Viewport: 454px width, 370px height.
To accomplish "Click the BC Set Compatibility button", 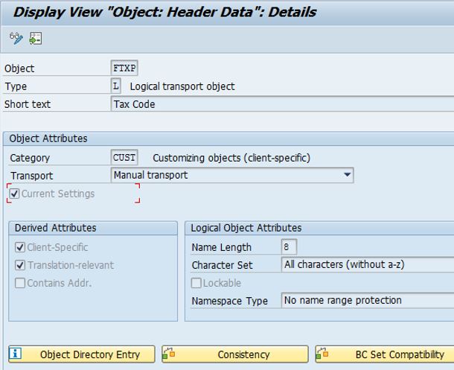I will [x=385, y=354].
